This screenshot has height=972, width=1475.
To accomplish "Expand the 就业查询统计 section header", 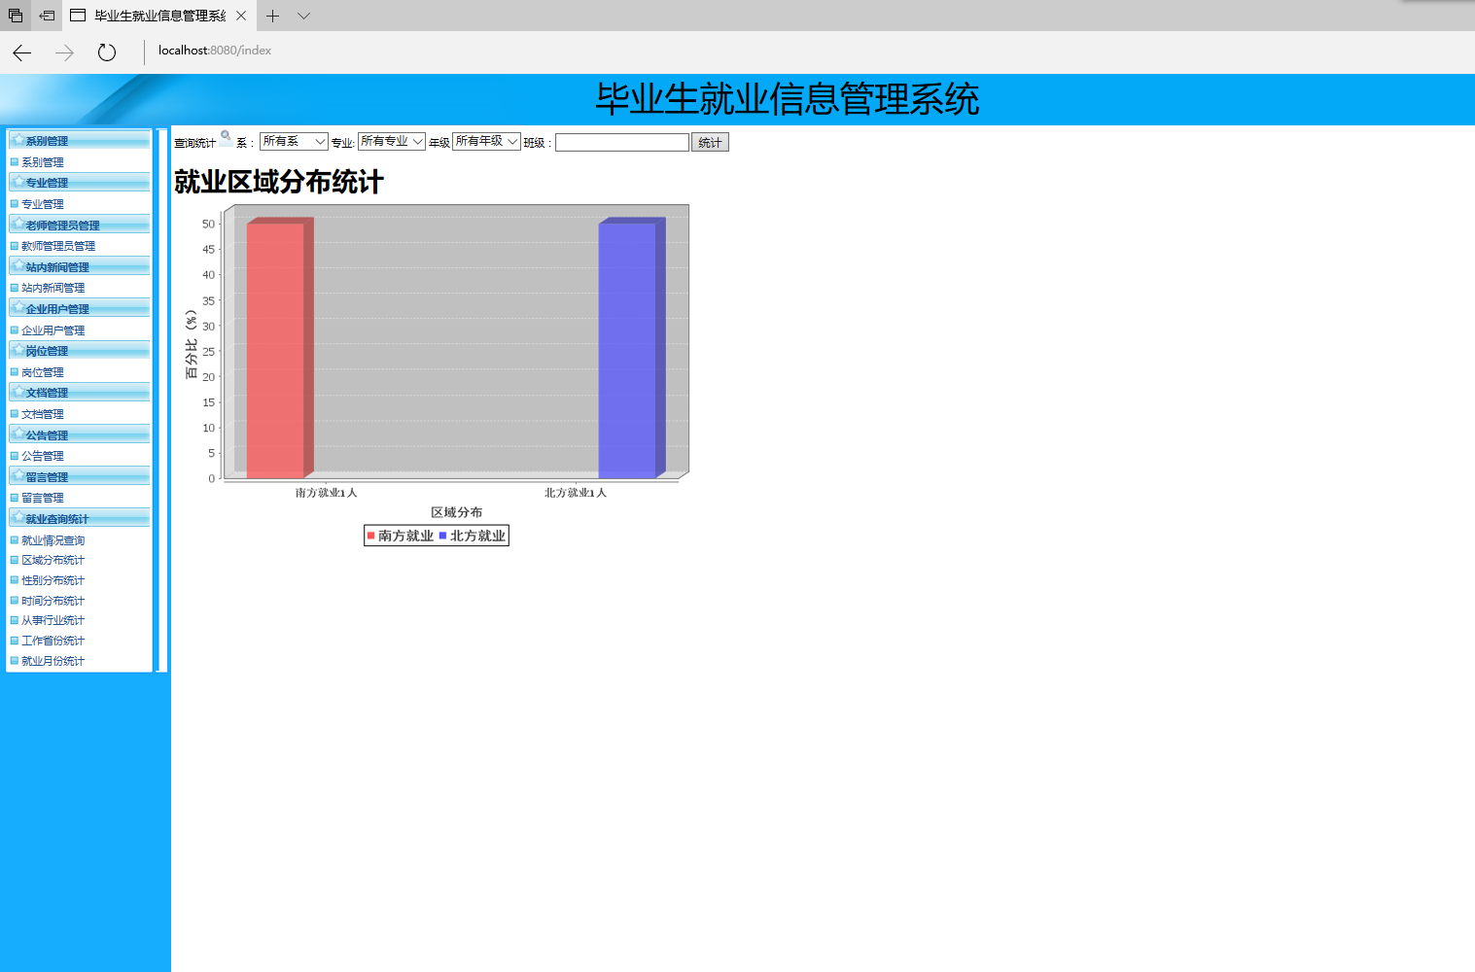I will point(80,518).
